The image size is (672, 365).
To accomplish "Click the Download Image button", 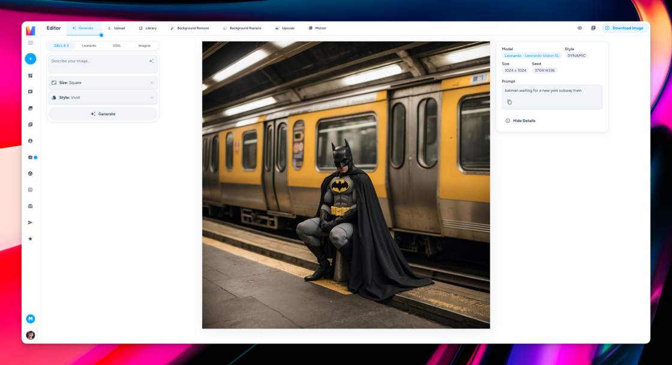I will (625, 28).
